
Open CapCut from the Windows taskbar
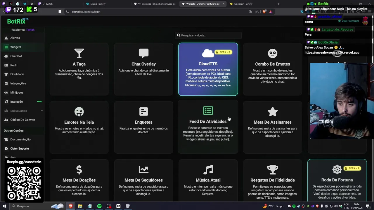[118, 206]
